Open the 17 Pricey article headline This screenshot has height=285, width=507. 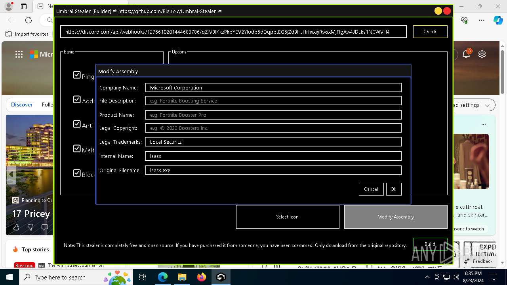[31, 214]
